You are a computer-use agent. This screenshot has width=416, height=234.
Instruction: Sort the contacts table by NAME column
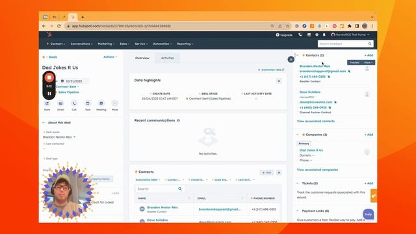point(164,198)
